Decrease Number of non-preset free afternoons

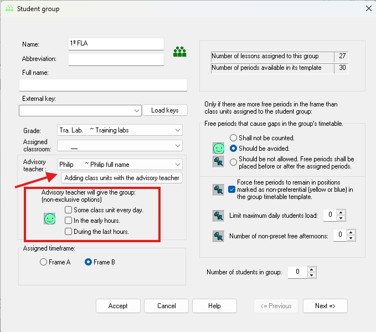pos(351,238)
